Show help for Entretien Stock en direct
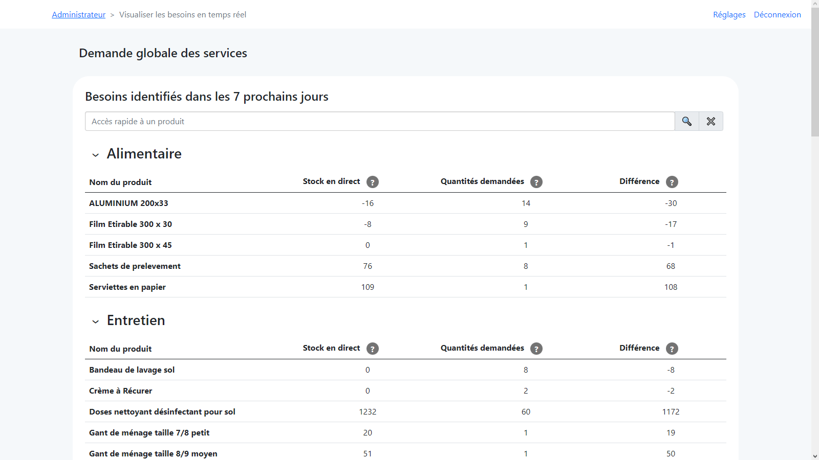The height and width of the screenshot is (460, 819). click(x=373, y=349)
